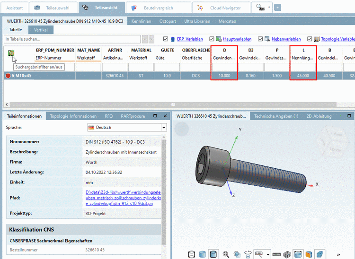Open the Sprache language dropdown
This screenshot has height=259, width=355.
pyautogui.click(x=164, y=128)
